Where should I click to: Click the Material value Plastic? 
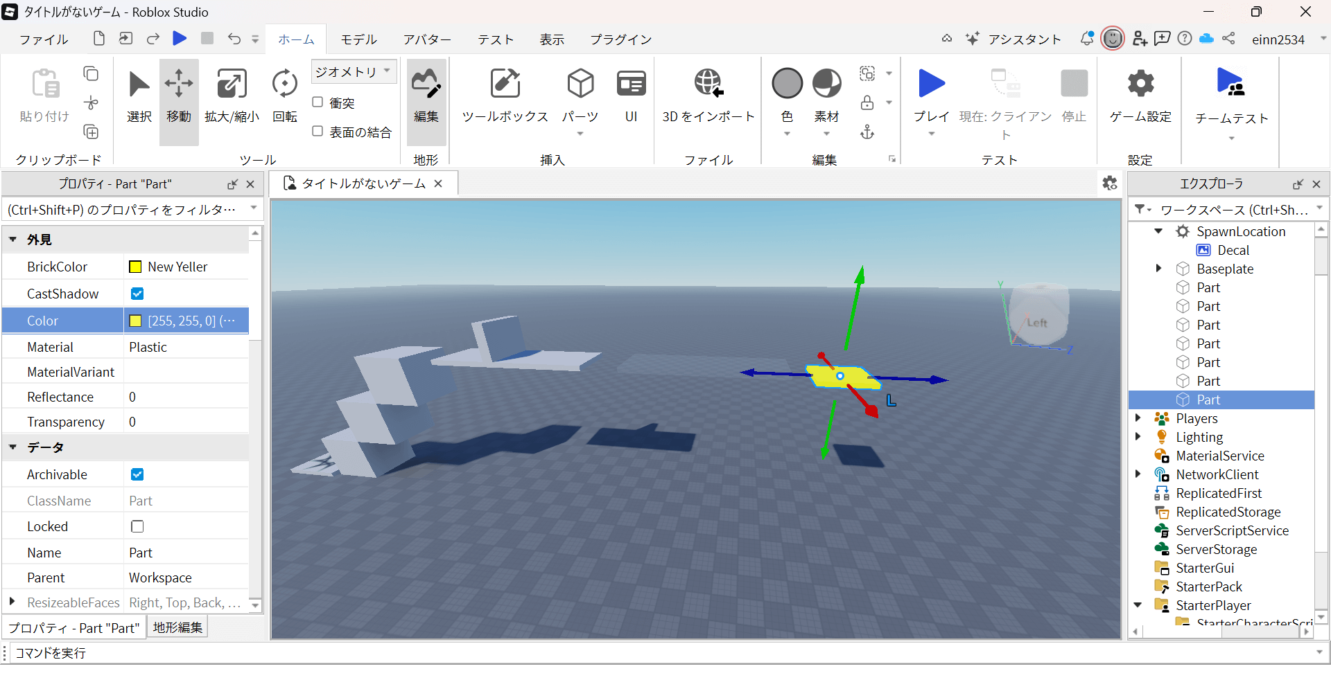point(148,347)
